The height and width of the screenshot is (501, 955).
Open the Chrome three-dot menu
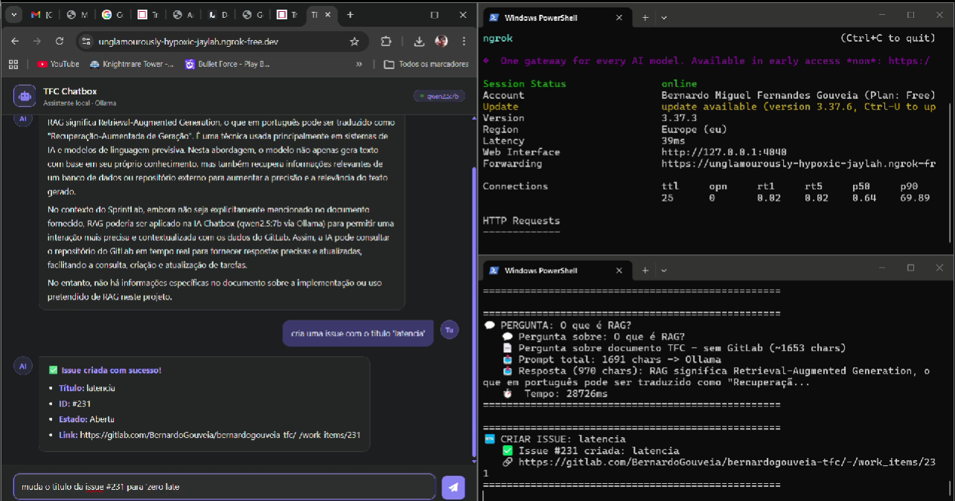click(462, 42)
